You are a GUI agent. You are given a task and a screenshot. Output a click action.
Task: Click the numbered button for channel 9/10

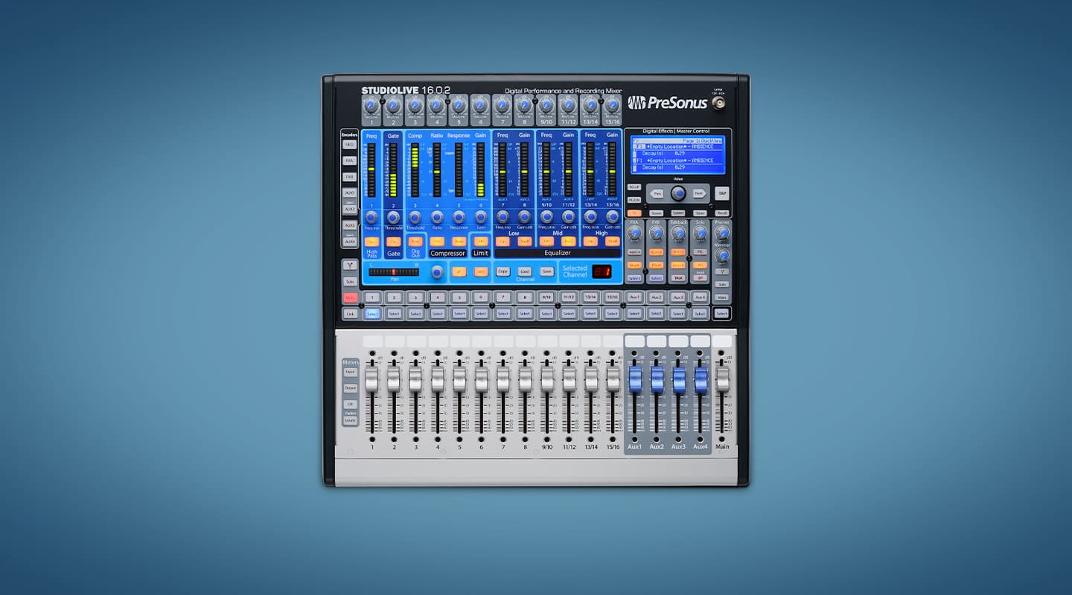(x=546, y=297)
